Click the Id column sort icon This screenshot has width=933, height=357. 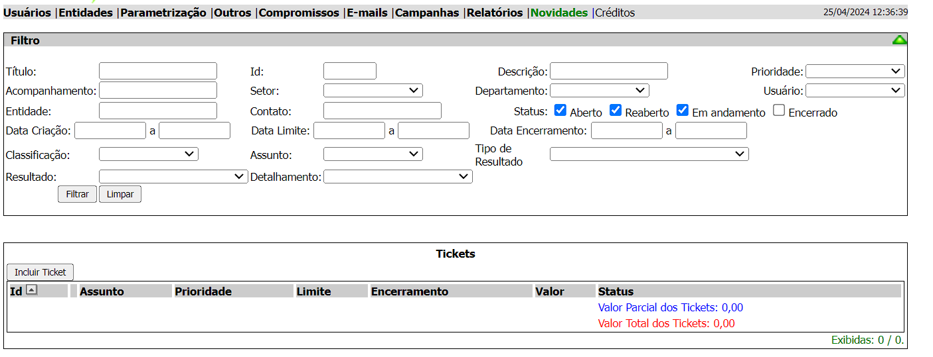click(x=31, y=290)
